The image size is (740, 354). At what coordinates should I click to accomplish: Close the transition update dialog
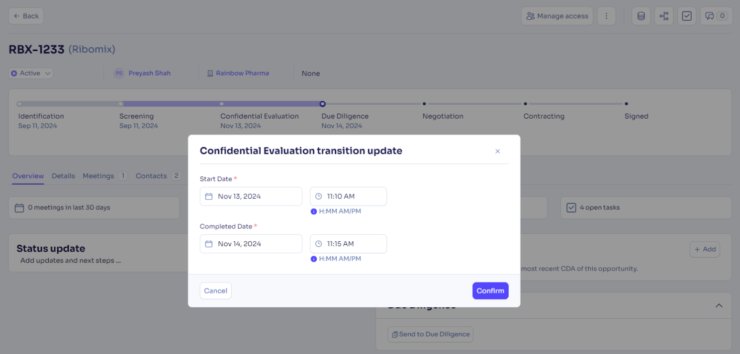(x=497, y=151)
